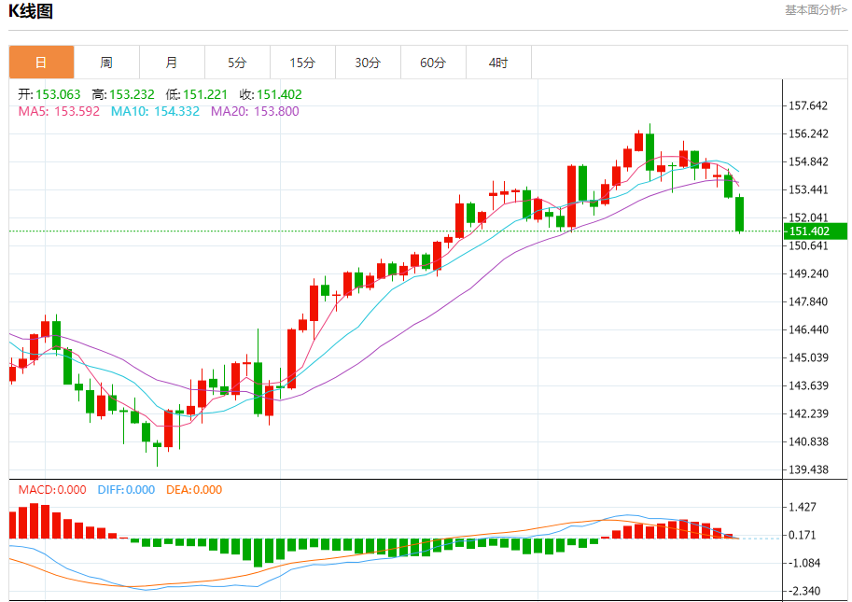Open the 5分 timeframe tab
The image size is (852, 602).
click(x=237, y=63)
